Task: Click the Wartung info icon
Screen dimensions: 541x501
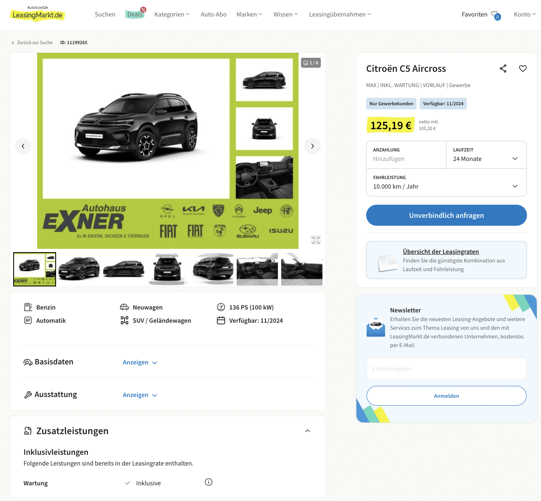Action: (x=209, y=482)
